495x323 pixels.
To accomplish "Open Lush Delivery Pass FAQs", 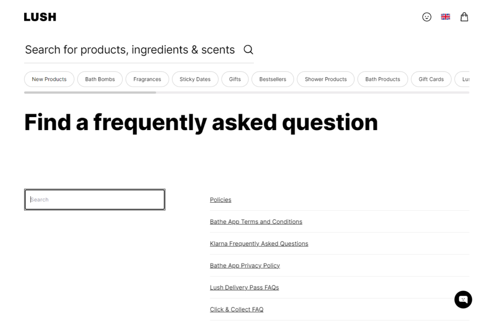I will click(244, 287).
